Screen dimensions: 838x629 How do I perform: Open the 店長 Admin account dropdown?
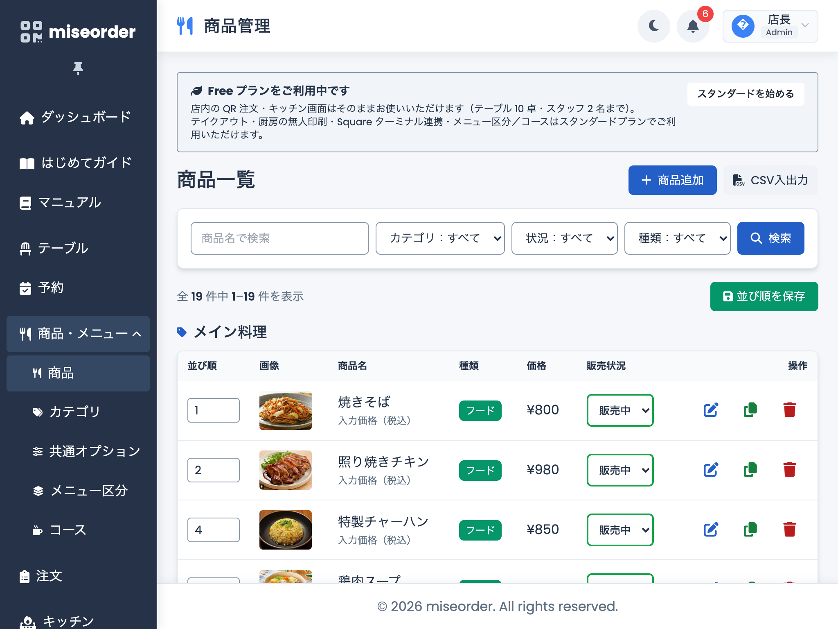(x=770, y=26)
